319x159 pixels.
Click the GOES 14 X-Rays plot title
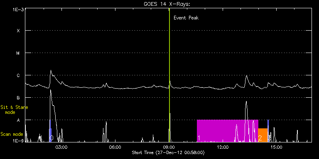tap(167, 4)
